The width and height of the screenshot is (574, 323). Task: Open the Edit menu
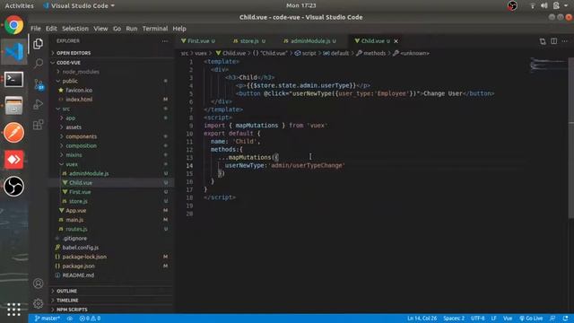coord(51,29)
